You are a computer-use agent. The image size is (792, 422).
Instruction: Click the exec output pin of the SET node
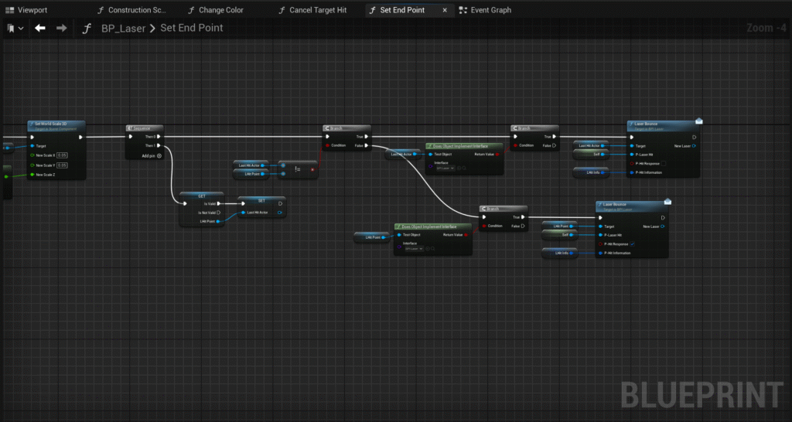pos(280,204)
